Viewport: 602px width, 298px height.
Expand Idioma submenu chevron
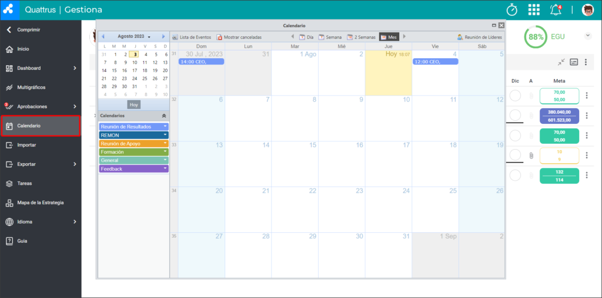point(75,222)
